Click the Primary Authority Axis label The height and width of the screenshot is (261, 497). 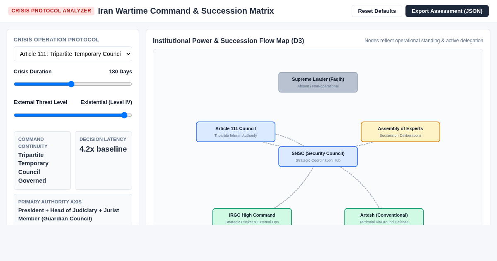click(50, 202)
